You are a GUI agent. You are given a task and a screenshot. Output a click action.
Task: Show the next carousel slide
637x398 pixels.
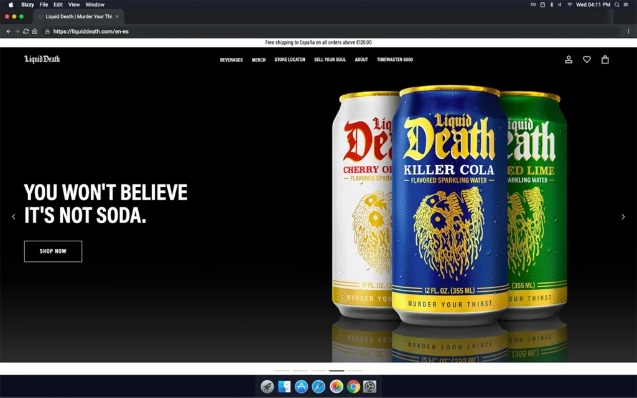(x=623, y=217)
